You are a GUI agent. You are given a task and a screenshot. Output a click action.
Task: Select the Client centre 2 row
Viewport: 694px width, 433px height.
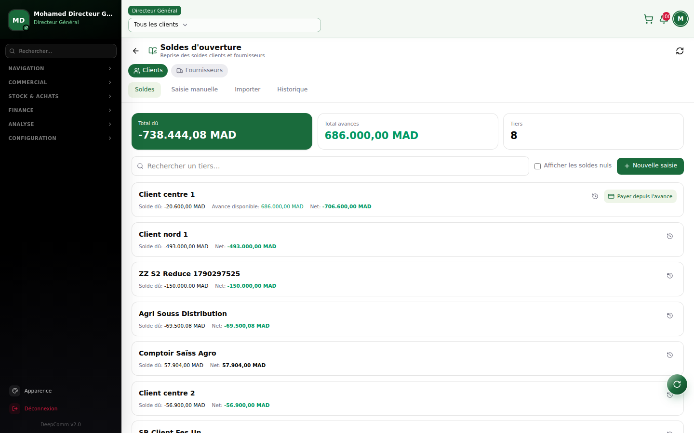point(408,398)
